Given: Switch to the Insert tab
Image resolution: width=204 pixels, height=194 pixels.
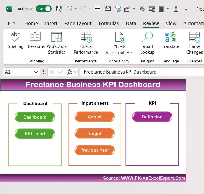Looking at the screenshot, I should (51, 23).
